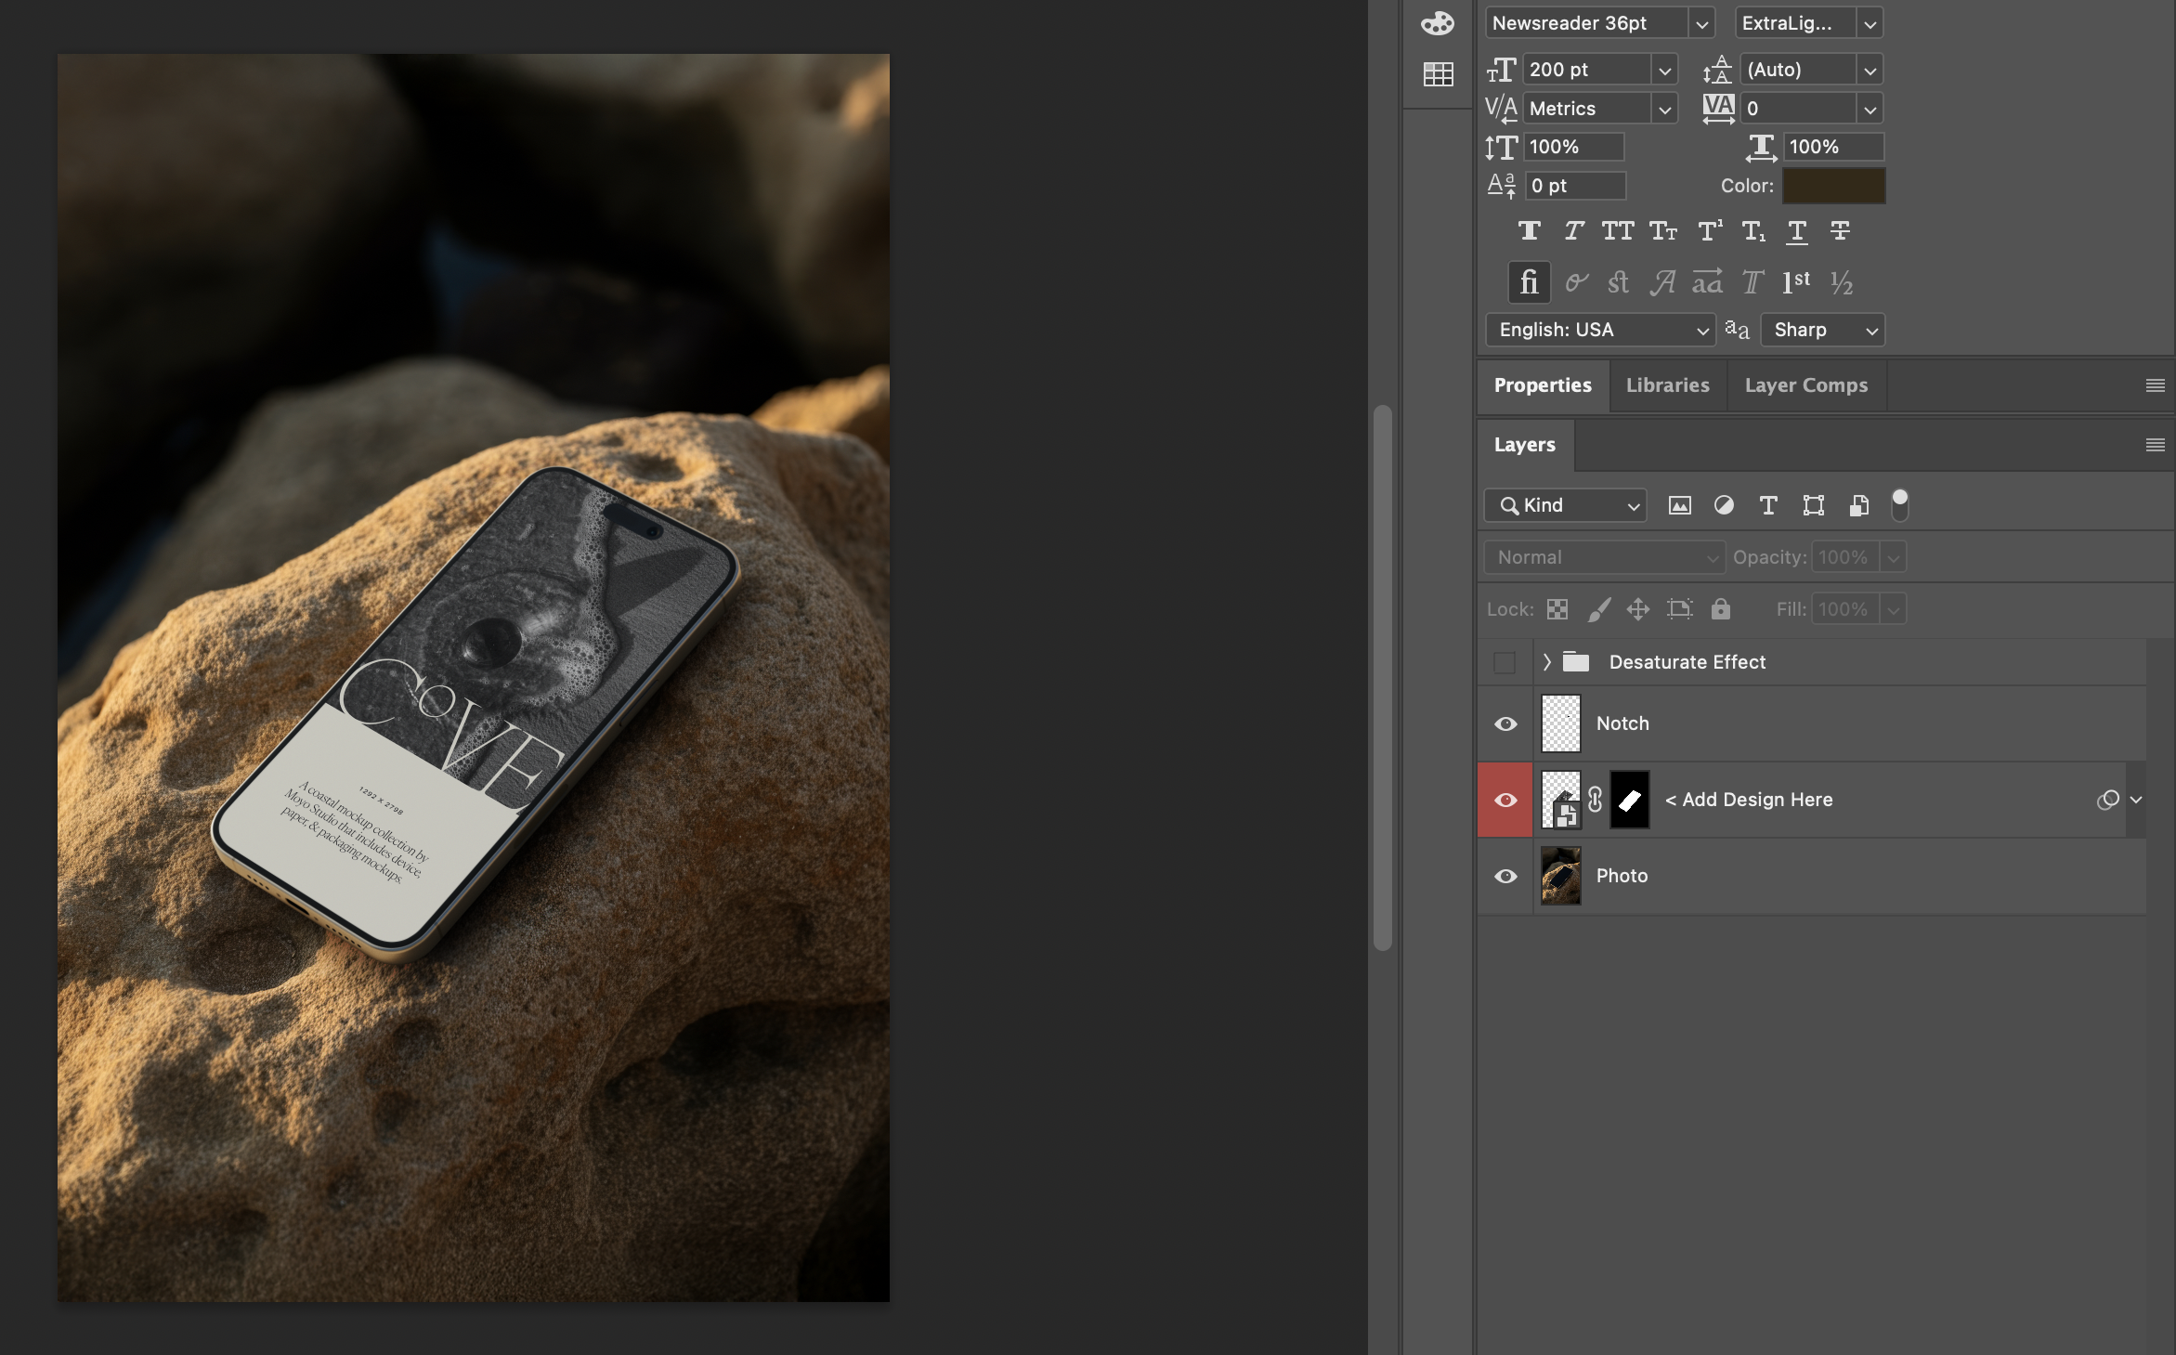This screenshot has width=2176, height=1355.
Task: Hide the Notch layer
Action: (x=1505, y=723)
